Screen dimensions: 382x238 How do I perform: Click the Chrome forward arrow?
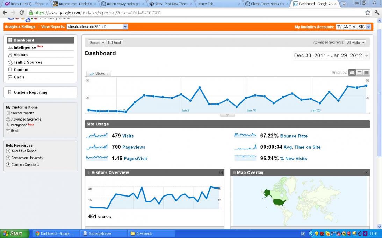[13, 13]
